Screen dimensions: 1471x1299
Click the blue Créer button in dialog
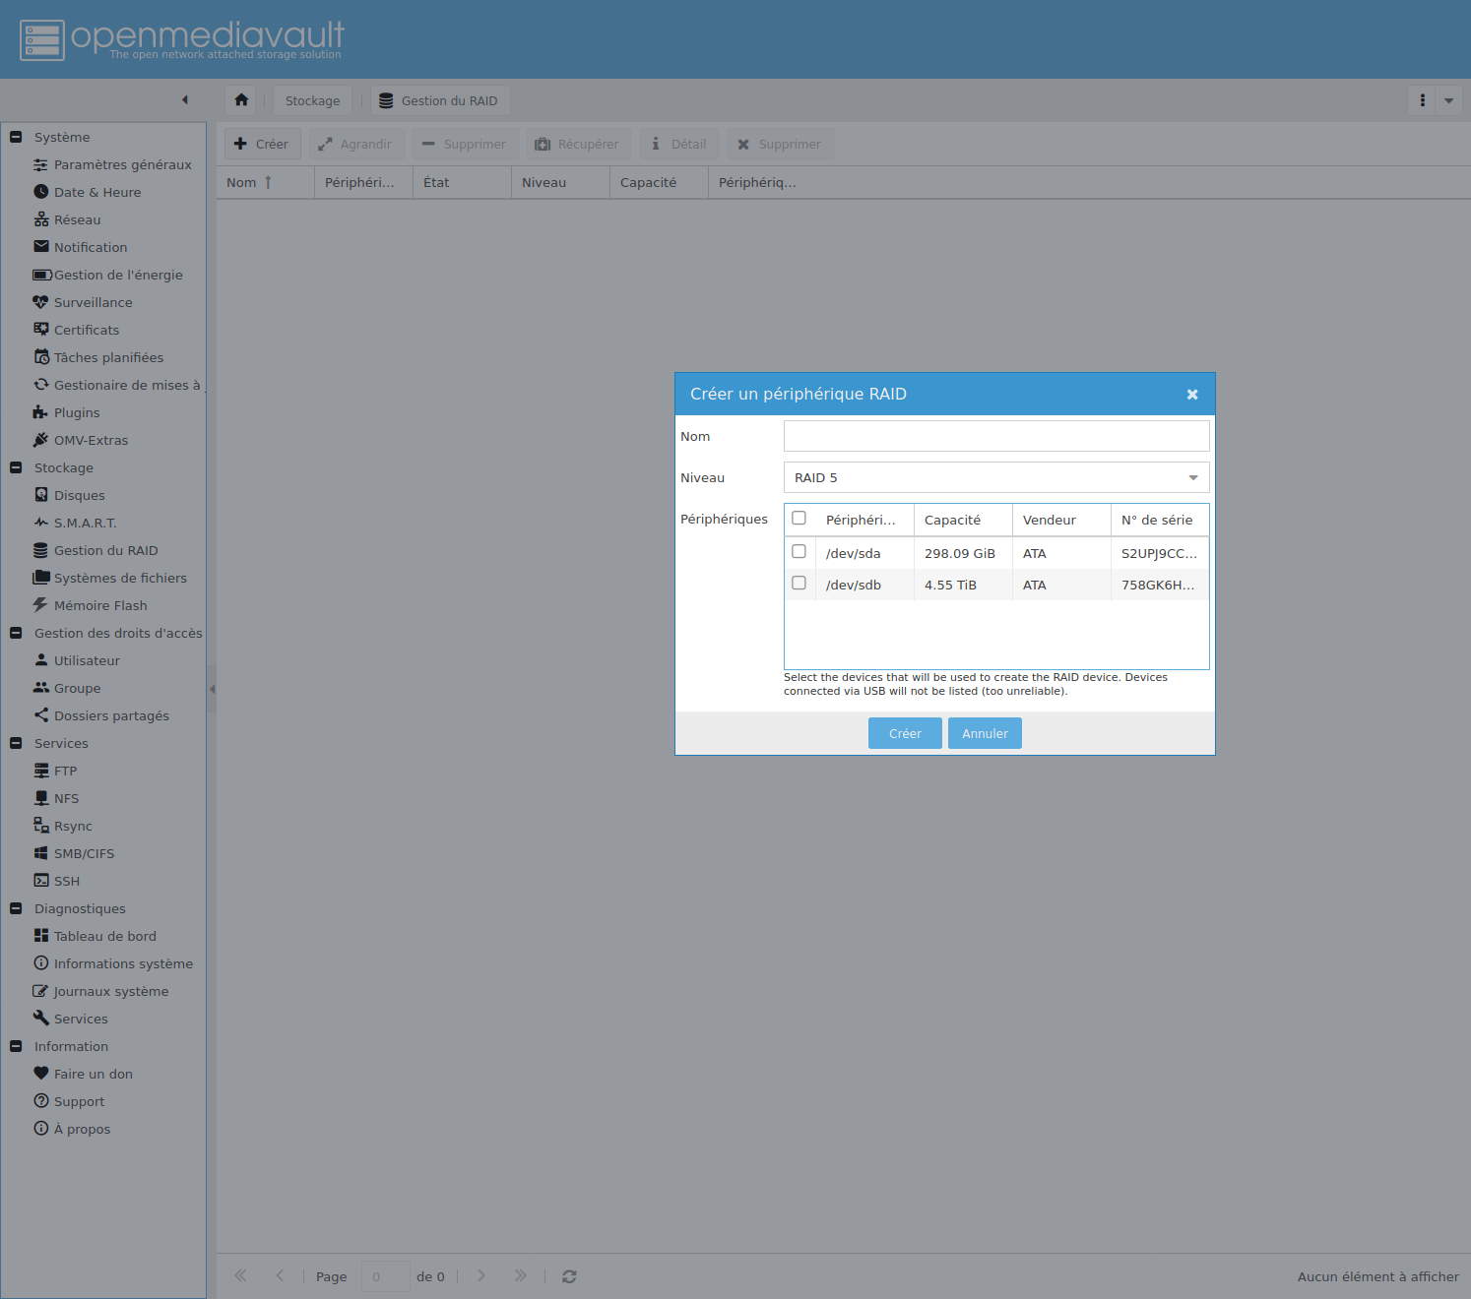(905, 734)
